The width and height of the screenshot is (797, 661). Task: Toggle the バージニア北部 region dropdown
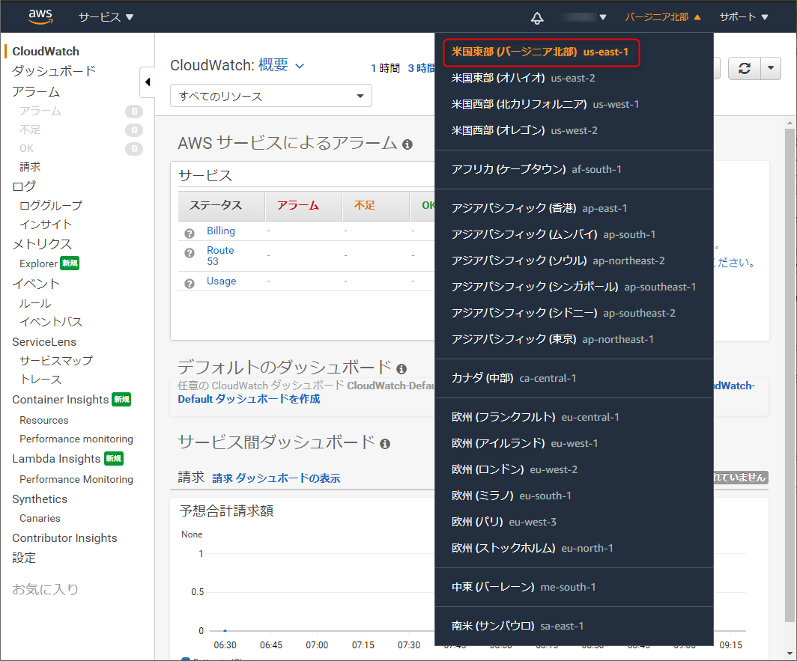[663, 17]
